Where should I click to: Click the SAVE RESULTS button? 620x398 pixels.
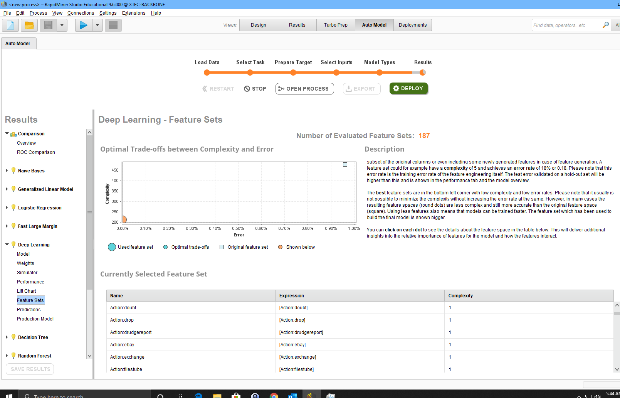pyautogui.click(x=30, y=369)
